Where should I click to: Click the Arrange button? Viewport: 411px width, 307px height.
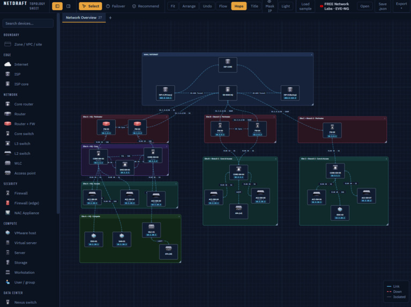point(189,6)
